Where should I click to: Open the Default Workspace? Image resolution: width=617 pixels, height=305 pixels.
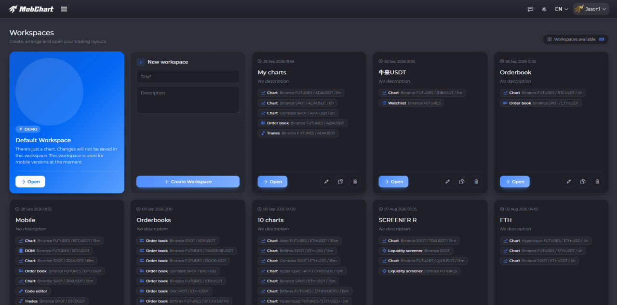coord(30,182)
